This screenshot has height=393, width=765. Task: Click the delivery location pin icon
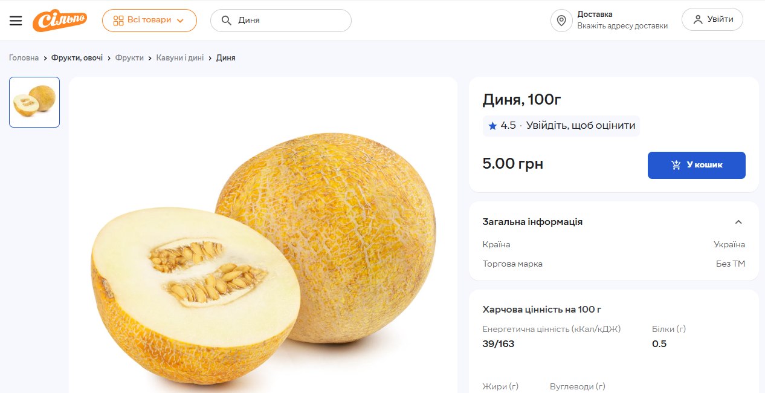561,21
